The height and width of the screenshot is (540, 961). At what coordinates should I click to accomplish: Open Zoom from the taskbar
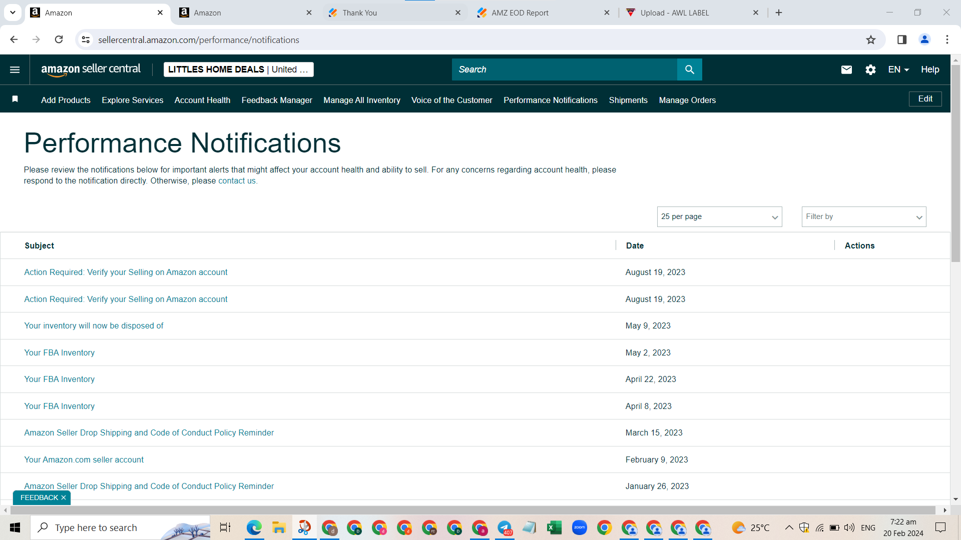point(579,528)
